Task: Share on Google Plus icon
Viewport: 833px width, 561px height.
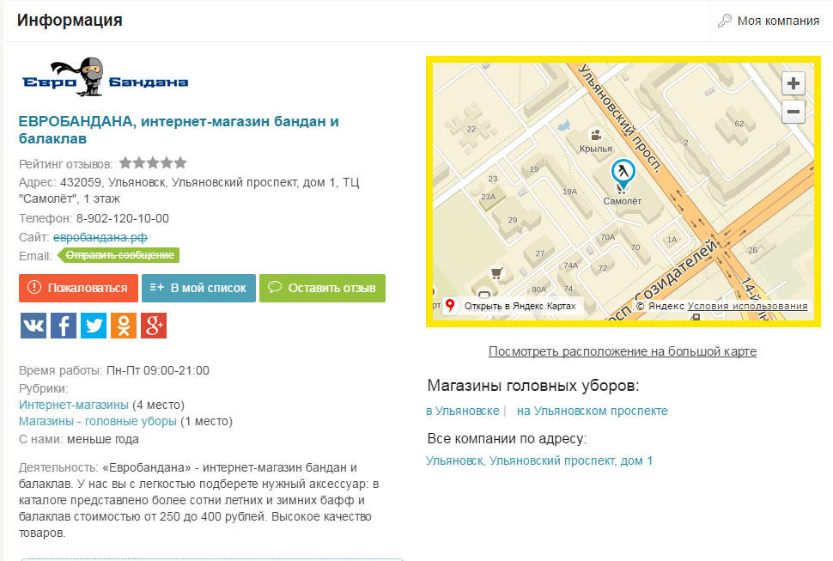Action: point(154,325)
